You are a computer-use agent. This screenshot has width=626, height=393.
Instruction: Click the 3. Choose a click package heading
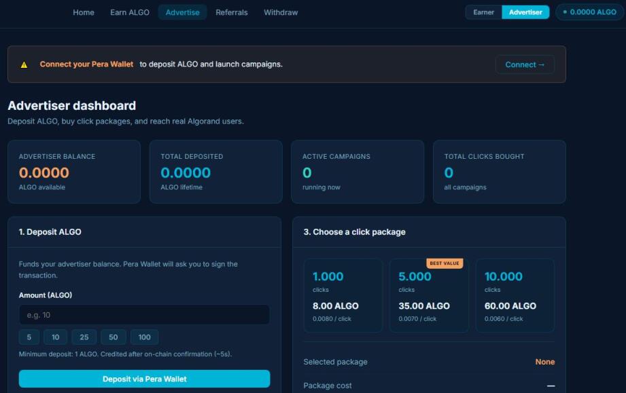[355, 232]
